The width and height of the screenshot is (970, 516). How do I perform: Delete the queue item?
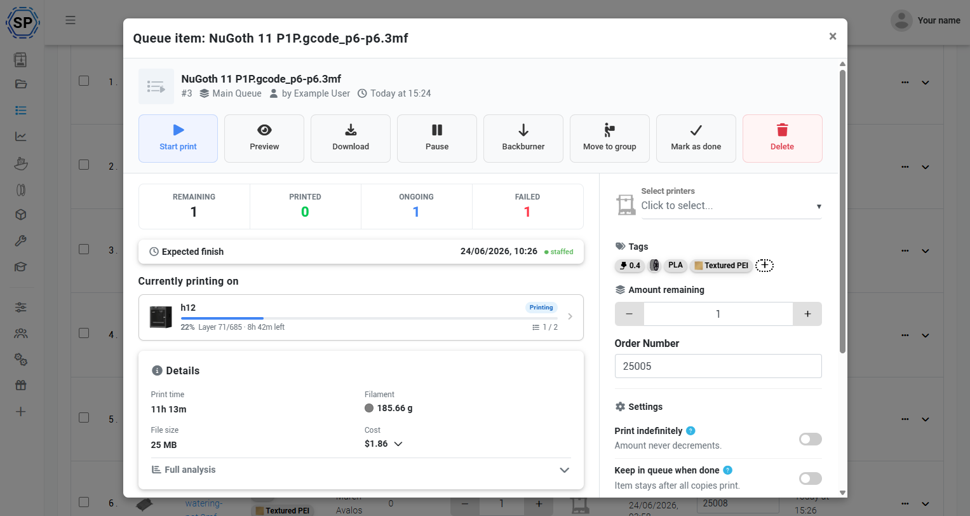pos(783,139)
